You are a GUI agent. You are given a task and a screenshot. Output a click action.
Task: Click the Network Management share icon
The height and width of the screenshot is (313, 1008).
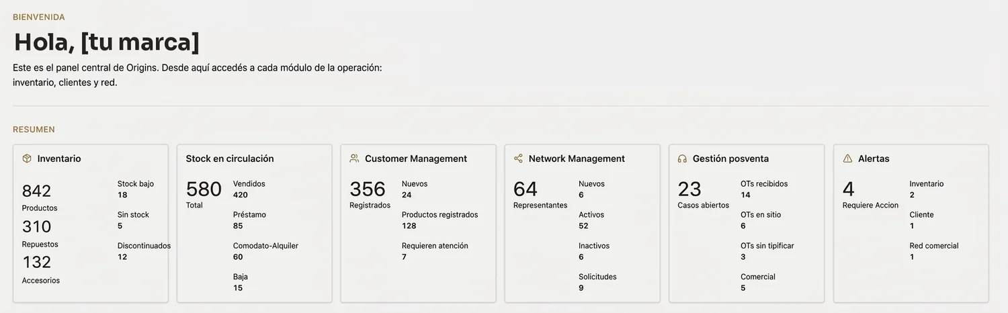click(518, 159)
